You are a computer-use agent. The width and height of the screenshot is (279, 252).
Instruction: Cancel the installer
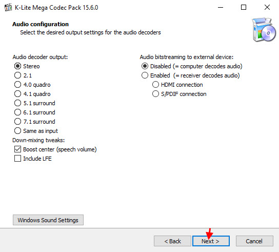pos(254,241)
